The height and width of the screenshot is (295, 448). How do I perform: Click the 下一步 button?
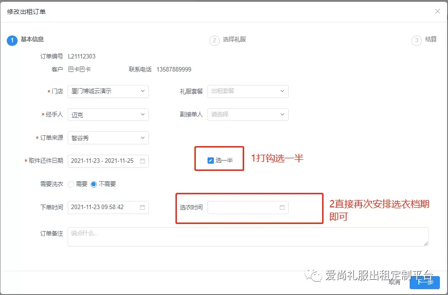(x=425, y=282)
